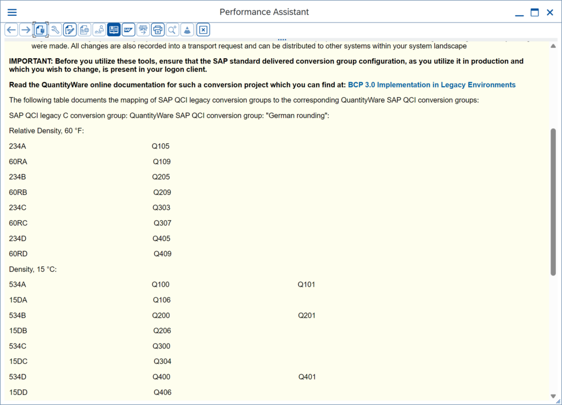The width and height of the screenshot is (562, 405).
Task: Select the value Q300
Action: click(161, 346)
